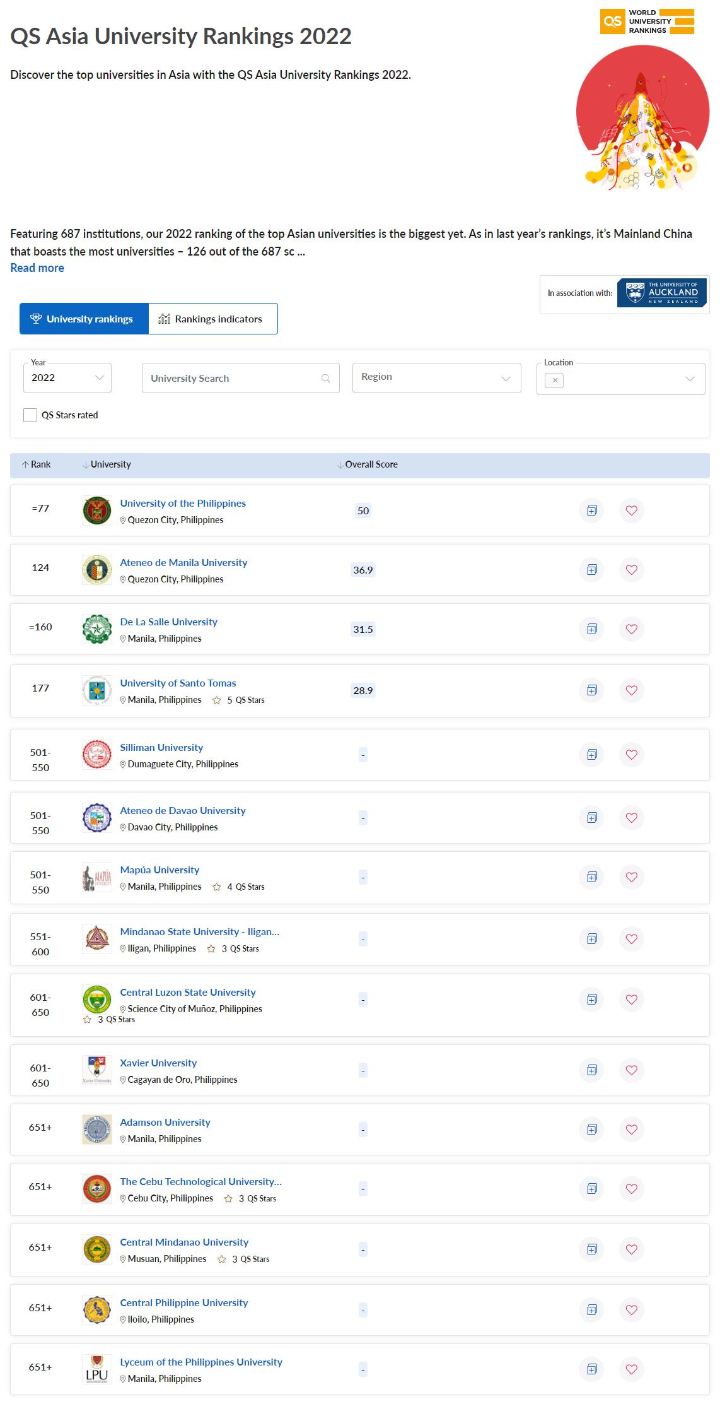
Task: Compare Lyceum of the Philippines University
Action: coord(591,1369)
